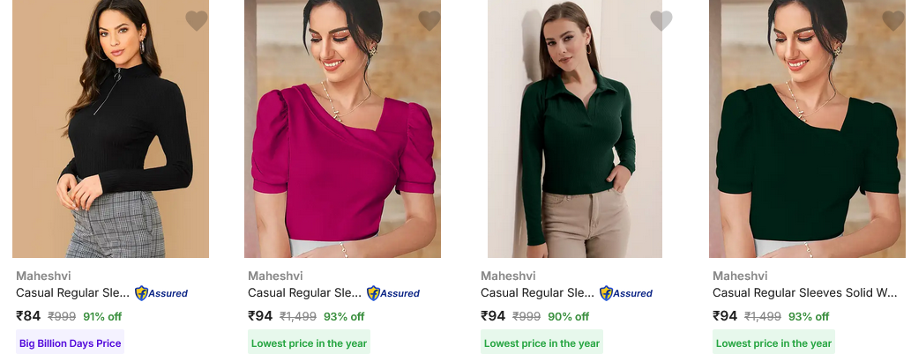Click Assured badge on pink top listing
The width and height of the screenshot is (911, 361).
(x=393, y=293)
